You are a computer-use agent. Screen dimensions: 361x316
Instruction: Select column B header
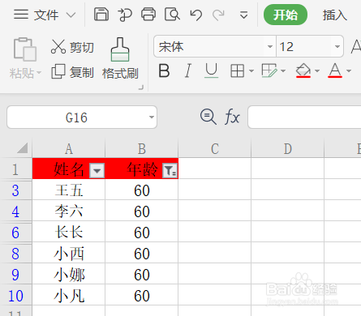click(x=142, y=148)
